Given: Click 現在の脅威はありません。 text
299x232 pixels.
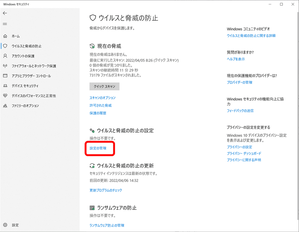Looking at the screenshot, I should click(x=108, y=54).
